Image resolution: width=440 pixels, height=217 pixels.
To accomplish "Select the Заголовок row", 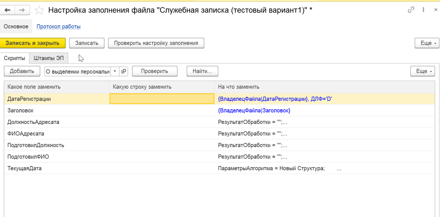I will coord(220,110).
